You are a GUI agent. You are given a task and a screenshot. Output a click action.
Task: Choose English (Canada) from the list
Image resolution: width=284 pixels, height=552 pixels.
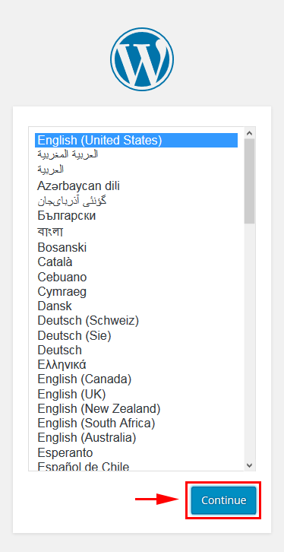coord(137,379)
